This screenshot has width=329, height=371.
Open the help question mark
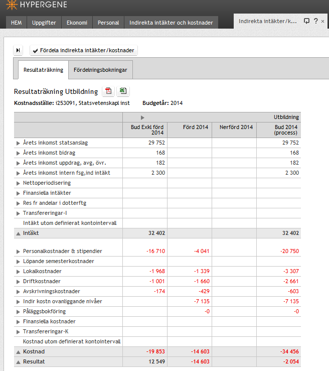tap(316, 21)
